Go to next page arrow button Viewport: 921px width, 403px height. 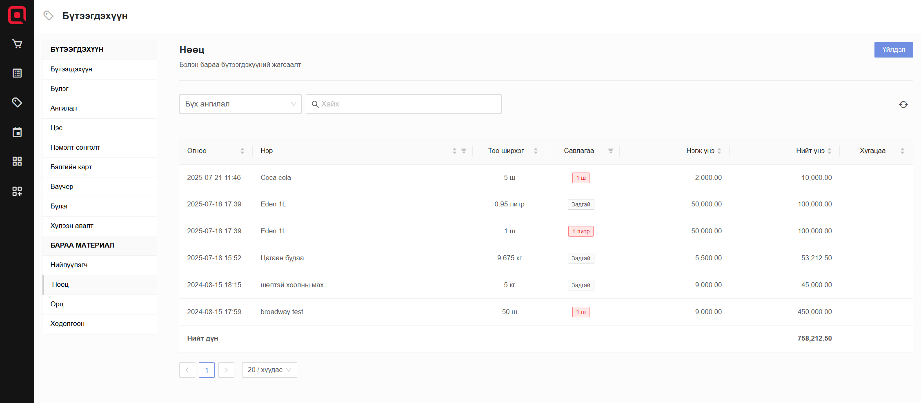pyautogui.click(x=226, y=370)
